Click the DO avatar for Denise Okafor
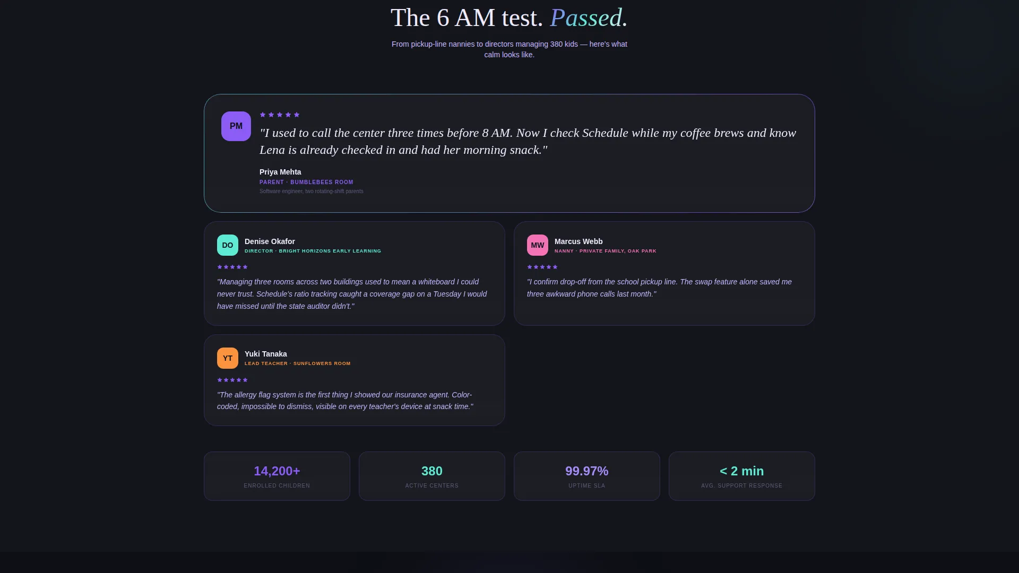The image size is (1019, 573). pyautogui.click(x=228, y=245)
